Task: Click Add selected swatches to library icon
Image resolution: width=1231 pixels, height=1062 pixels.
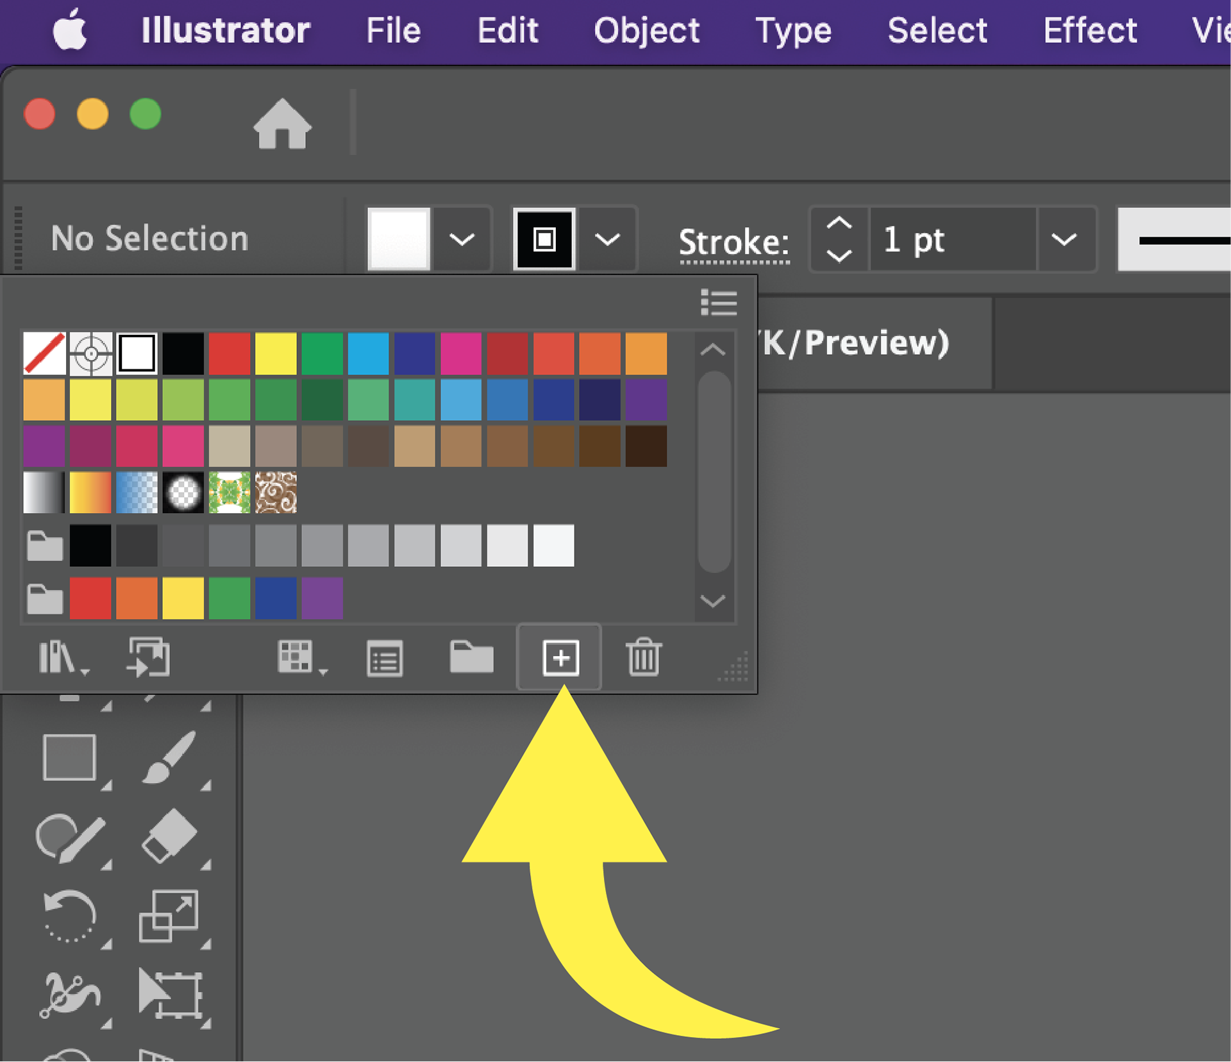Action: coord(149,657)
